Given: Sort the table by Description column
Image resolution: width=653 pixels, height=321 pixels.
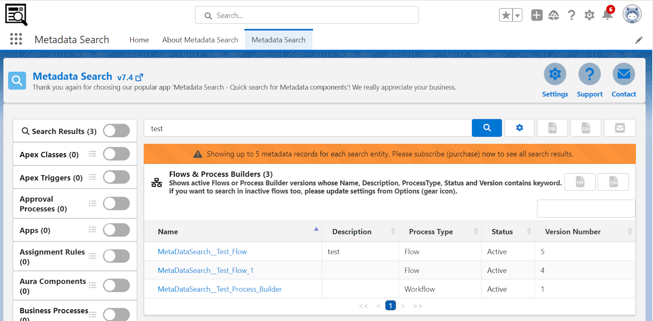Looking at the screenshot, I should pyautogui.click(x=360, y=232).
